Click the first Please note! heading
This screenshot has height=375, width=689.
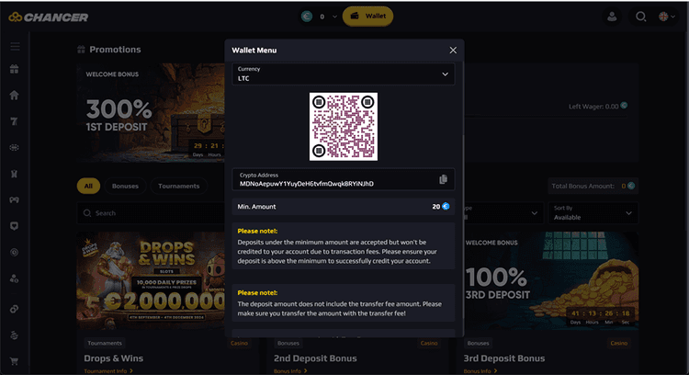(257, 231)
